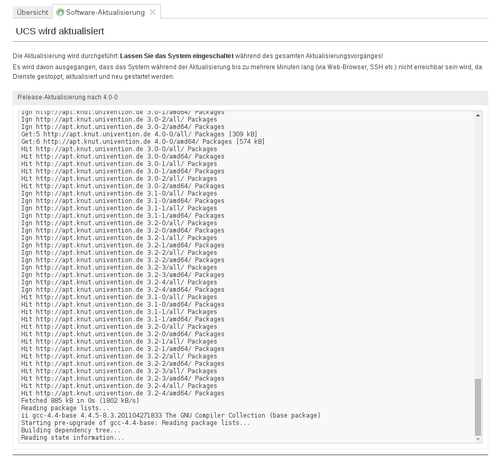Click the Building dependency tree line

click(x=71, y=430)
